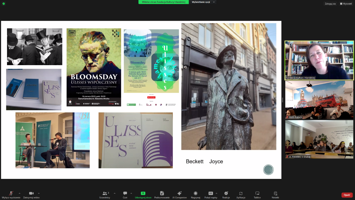Open the Tablice whiteboards

click(x=257, y=195)
